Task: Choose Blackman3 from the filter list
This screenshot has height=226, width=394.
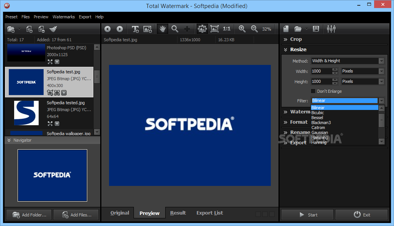Action: coord(321,123)
